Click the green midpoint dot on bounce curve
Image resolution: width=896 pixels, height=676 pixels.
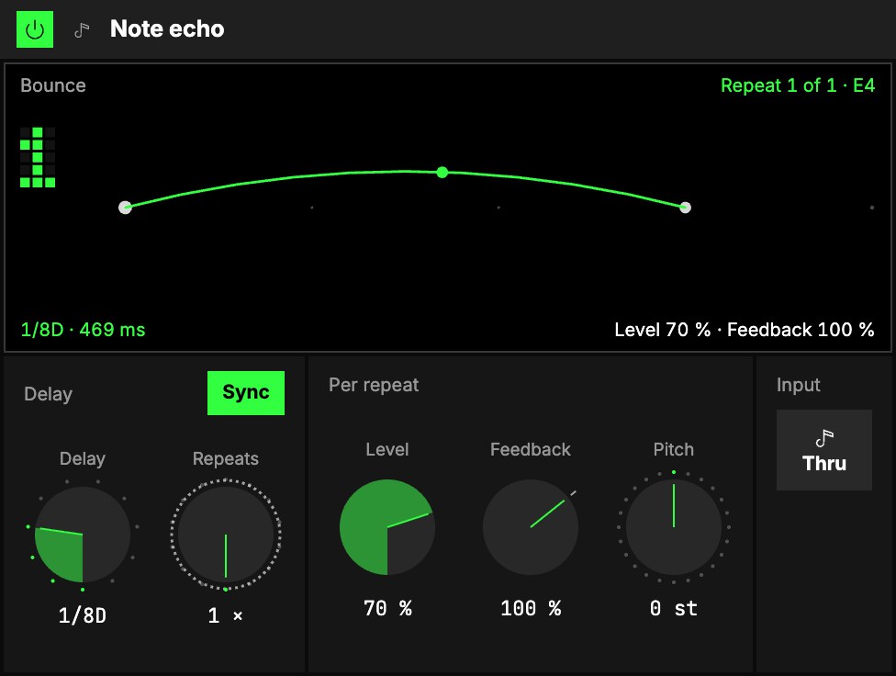coord(442,172)
